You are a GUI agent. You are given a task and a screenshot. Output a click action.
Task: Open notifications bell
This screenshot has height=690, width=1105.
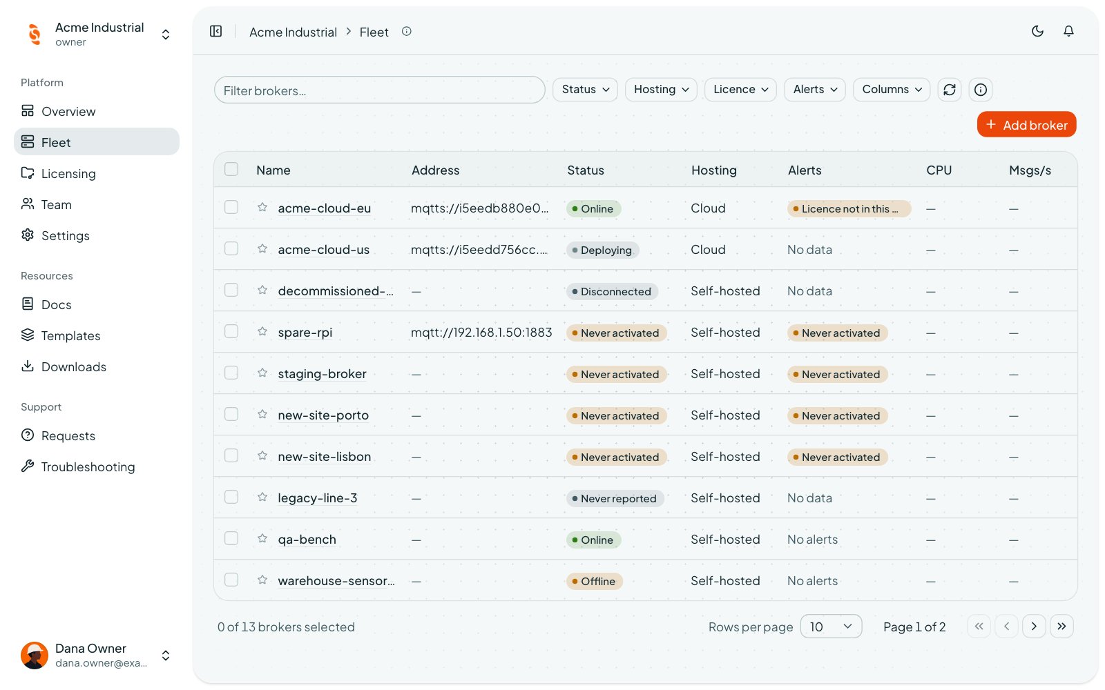(1068, 31)
